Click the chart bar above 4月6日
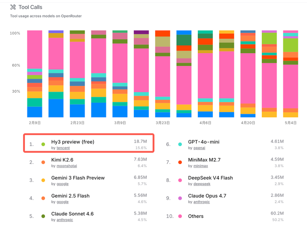Screen dimensions: 307x226 205,74
